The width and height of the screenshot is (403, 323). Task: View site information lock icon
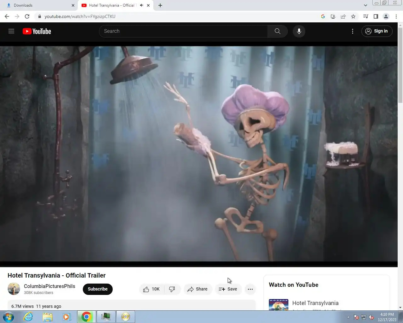39,16
